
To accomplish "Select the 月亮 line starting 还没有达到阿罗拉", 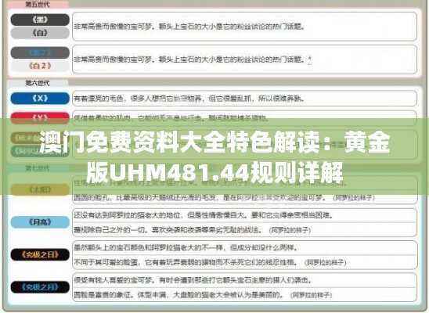I will coord(204,215).
